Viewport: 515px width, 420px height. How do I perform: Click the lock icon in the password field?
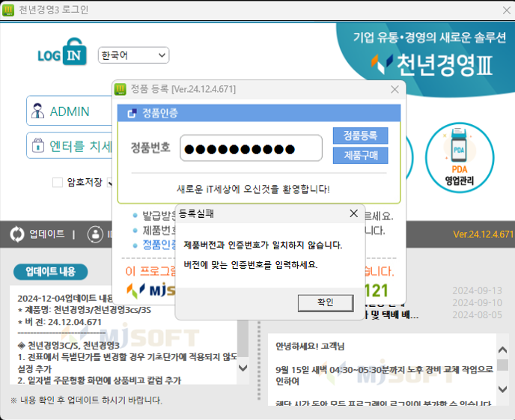click(37, 144)
